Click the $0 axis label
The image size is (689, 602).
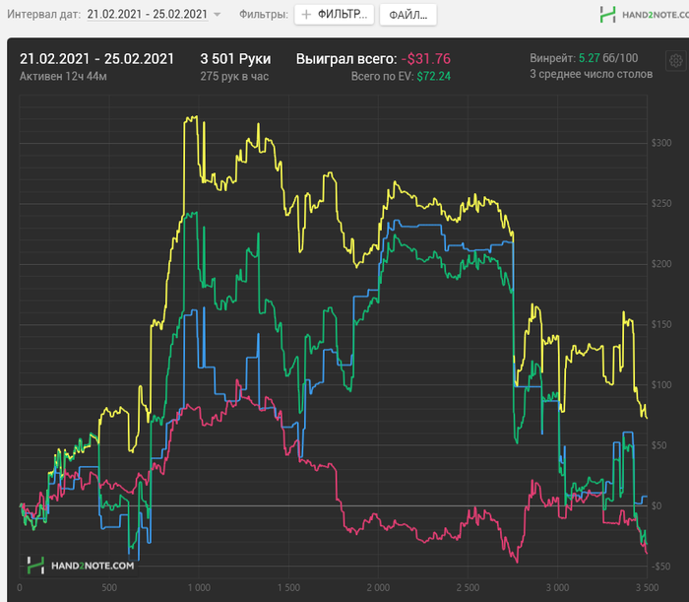point(657,505)
